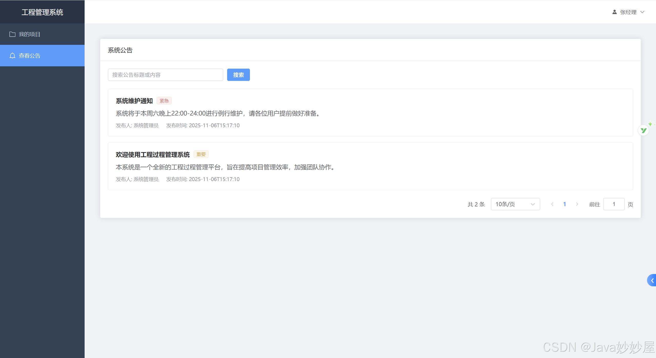656x358 pixels.
Task: Open the 10条/页 page size dropdown
Action: click(515, 204)
